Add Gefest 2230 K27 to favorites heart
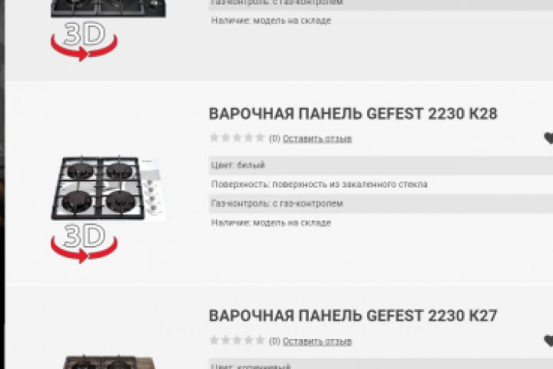553x369 pixels. click(548, 341)
